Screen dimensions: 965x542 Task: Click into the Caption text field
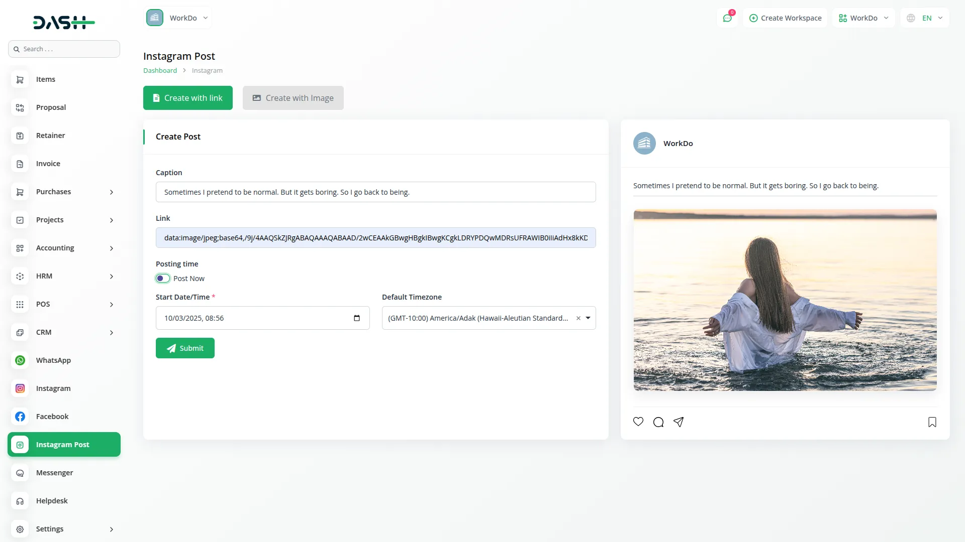(375, 192)
